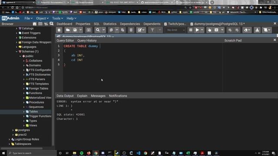The image size is (278, 156).
Task: Expand the Catalogs tree node
Action: tap(17, 29)
